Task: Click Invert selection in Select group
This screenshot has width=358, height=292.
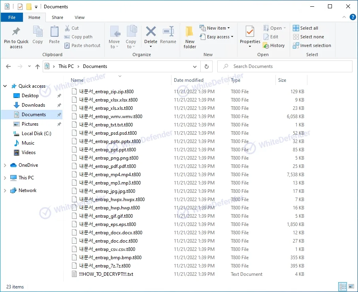Action: click(x=312, y=45)
